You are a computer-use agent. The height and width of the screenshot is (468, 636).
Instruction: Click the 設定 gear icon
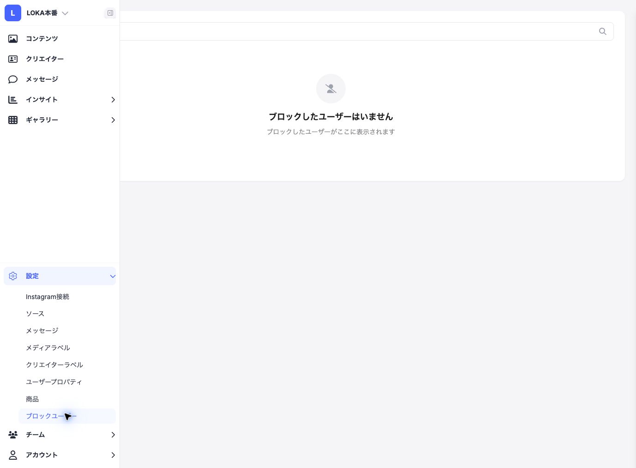13,276
